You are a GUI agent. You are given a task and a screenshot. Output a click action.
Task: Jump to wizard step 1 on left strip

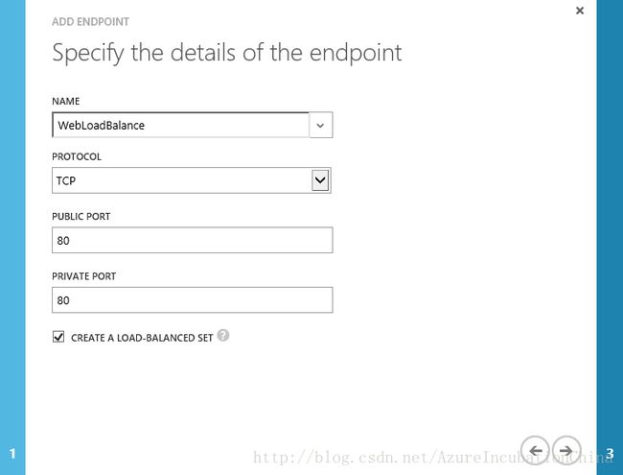coord(12,453)
